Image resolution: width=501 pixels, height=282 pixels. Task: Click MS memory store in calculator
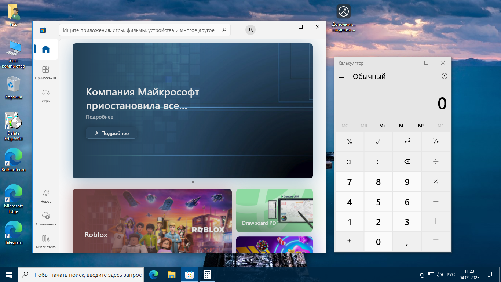click(421, 126)
